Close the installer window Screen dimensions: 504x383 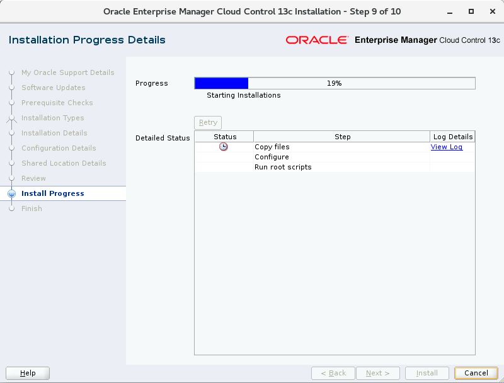tap(493, 11)
